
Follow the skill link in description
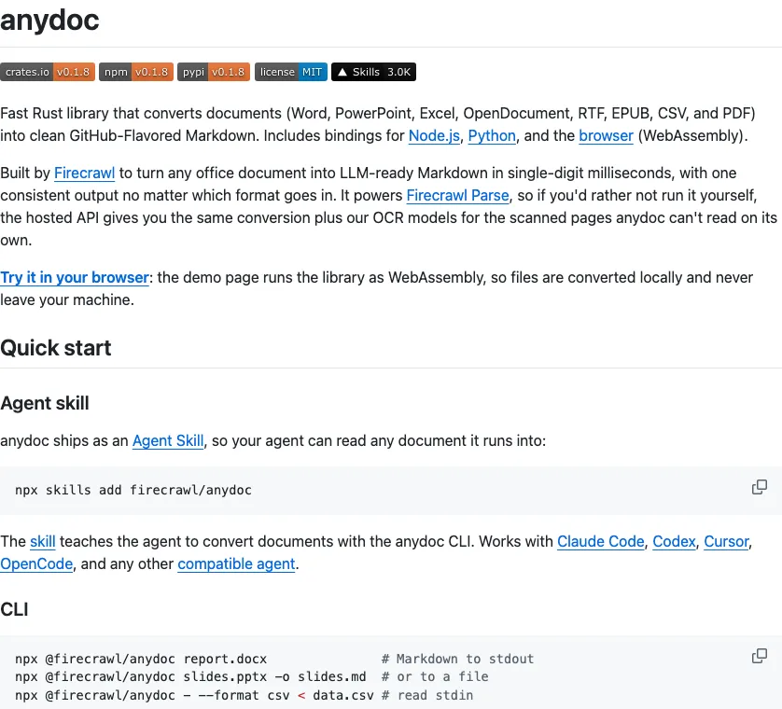pyautogui.click(x=42, y=541)
